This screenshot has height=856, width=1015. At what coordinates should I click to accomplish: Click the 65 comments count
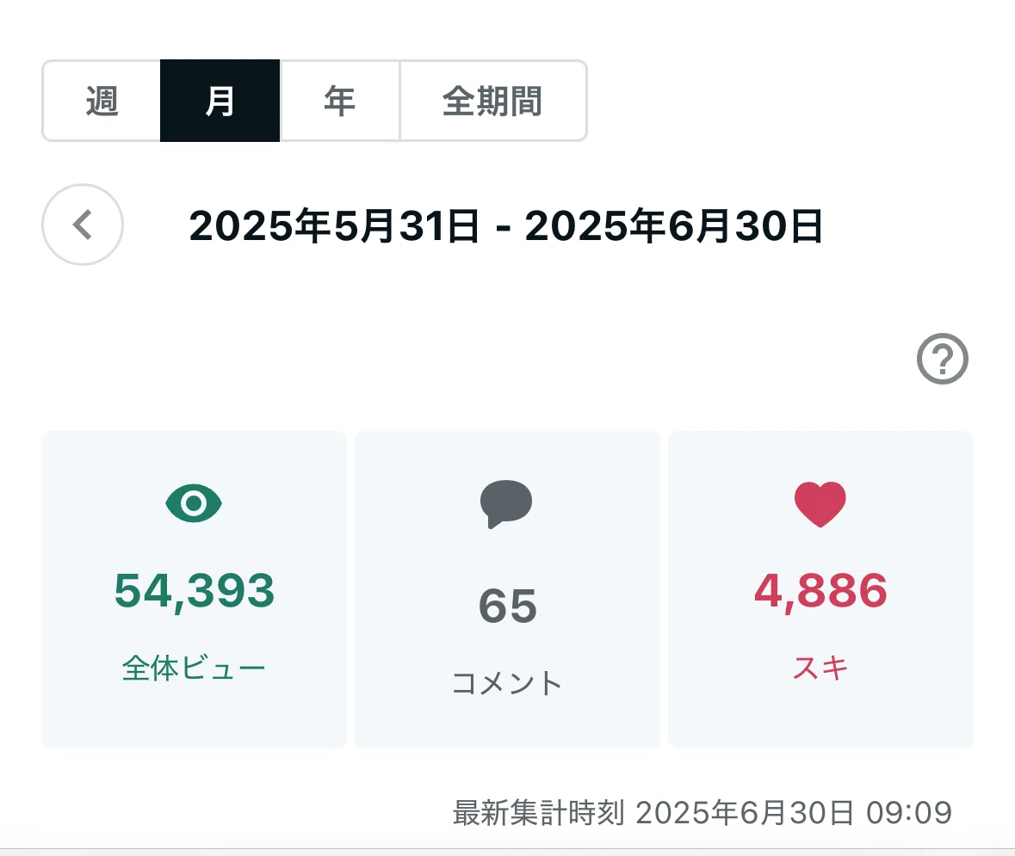pos(508,607)
